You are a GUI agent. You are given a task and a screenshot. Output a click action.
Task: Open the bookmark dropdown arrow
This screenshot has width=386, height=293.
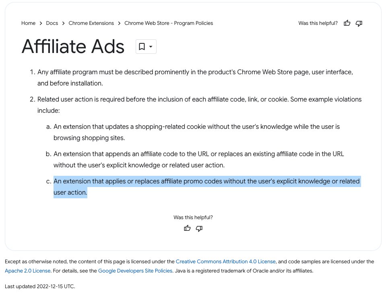(x=151, y=47)
